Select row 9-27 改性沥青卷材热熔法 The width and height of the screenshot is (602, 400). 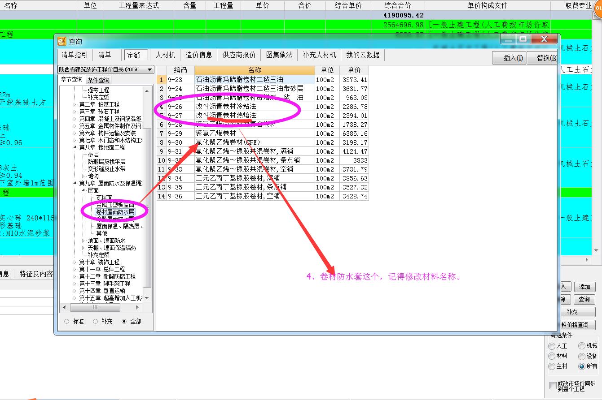pyautogui.click(x=263, y=116)
